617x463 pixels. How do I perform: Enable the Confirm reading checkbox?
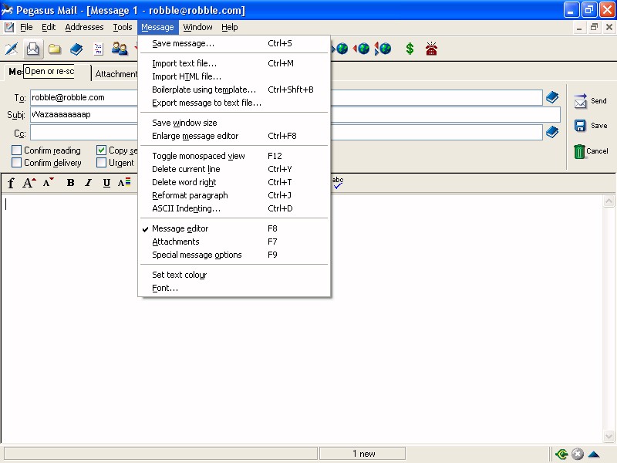pos(16,150)
